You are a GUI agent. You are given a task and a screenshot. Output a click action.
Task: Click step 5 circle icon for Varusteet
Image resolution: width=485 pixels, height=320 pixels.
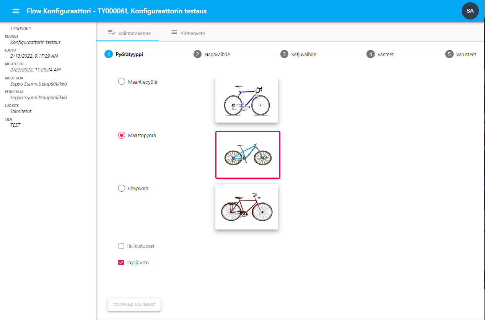coord(449,54)
